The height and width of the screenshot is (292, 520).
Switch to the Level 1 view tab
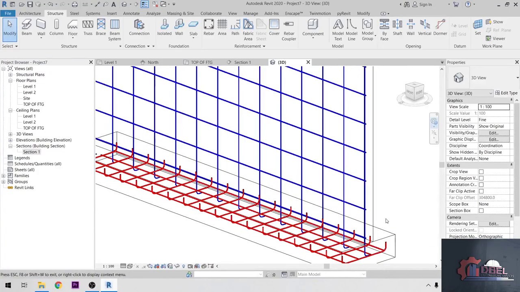point(110,62)
